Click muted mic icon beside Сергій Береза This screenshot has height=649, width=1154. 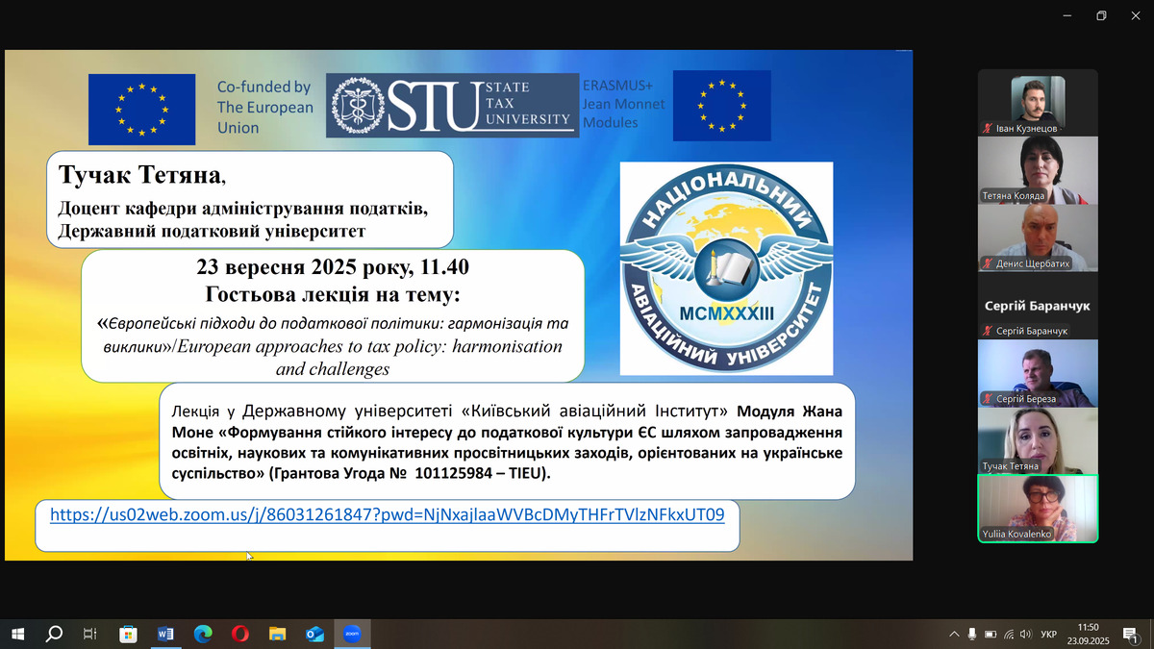tap(987, 399)
